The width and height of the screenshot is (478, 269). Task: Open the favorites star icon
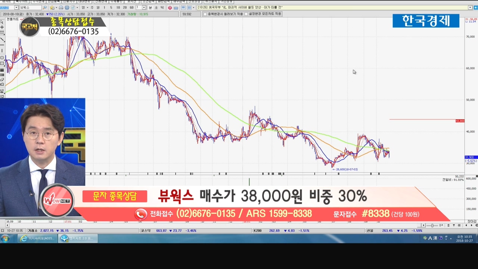tap(52, 7)
